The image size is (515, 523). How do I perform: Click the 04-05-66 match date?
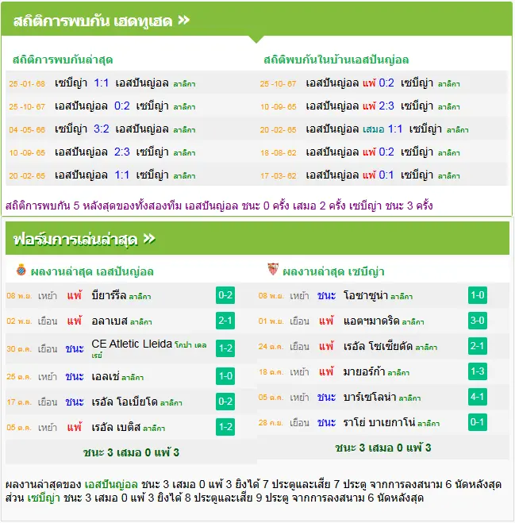tap(27, 129)
